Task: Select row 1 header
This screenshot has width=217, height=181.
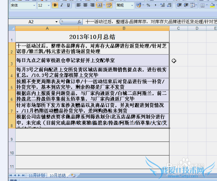Action: click(x=12, y=37)
